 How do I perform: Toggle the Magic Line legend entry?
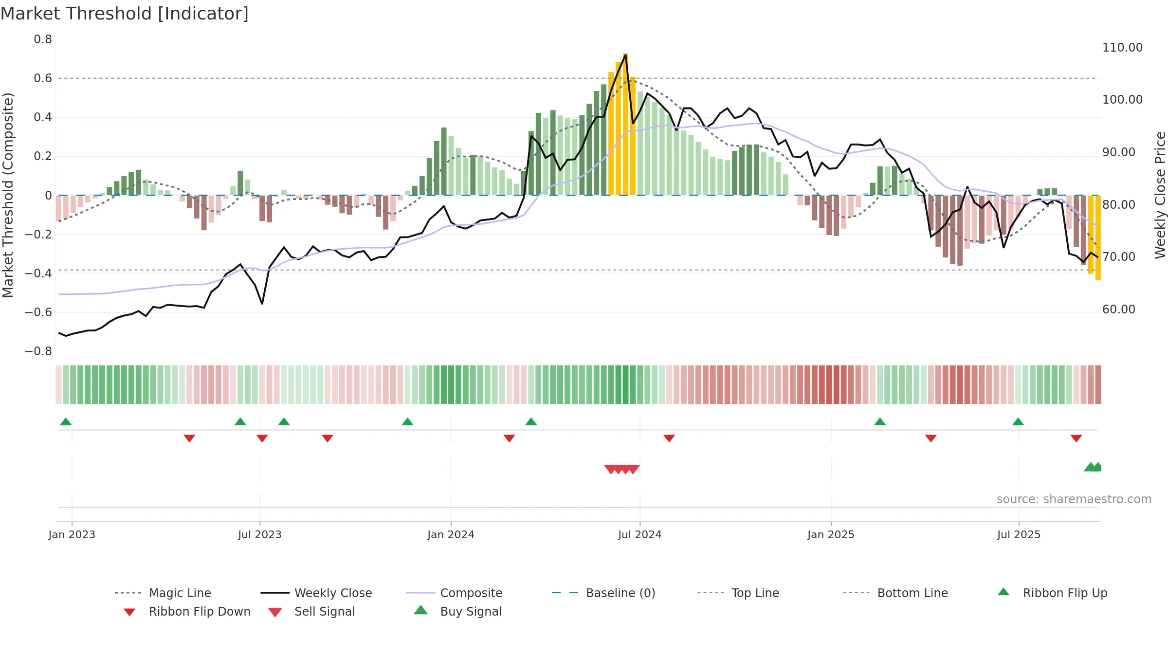click(x=163, y=593)
